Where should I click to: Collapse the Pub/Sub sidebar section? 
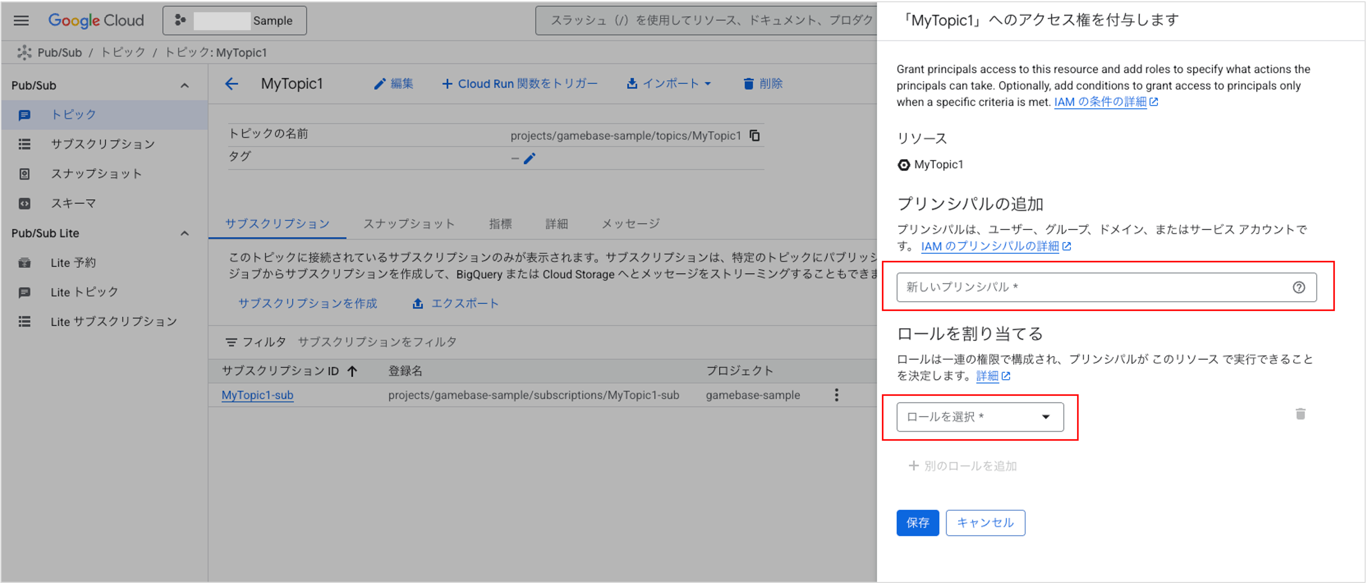point(185,85)
